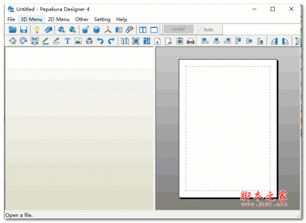Image resolution: width=306 pixels, height=223 pixels.
Task: Click the 3D box icon beside the image icon
Action: (89, 41)
